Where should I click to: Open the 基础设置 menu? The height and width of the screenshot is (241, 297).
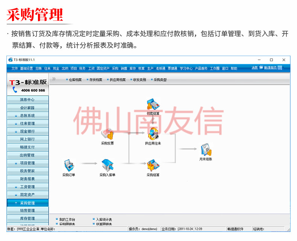[27, 68]
